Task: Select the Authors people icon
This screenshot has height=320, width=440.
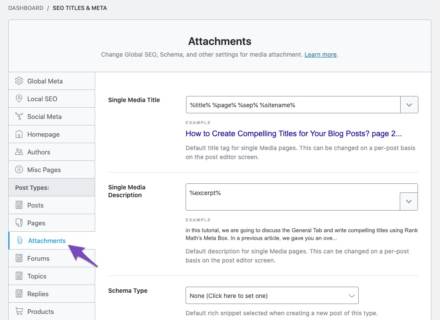Action: [x=19, y=152]
